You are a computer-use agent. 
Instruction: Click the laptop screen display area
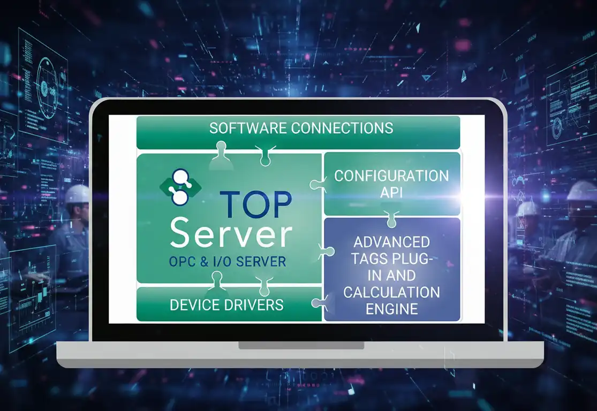(298, 219)
